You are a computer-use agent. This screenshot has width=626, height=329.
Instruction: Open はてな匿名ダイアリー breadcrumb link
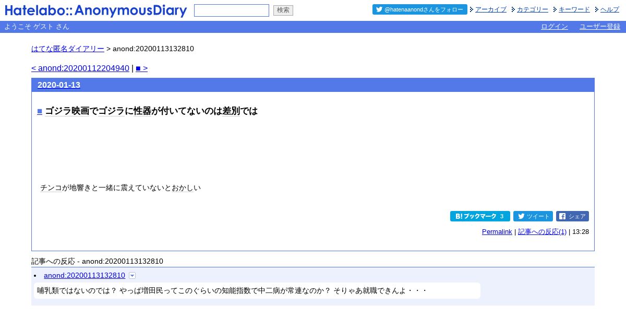click(68, 49)
